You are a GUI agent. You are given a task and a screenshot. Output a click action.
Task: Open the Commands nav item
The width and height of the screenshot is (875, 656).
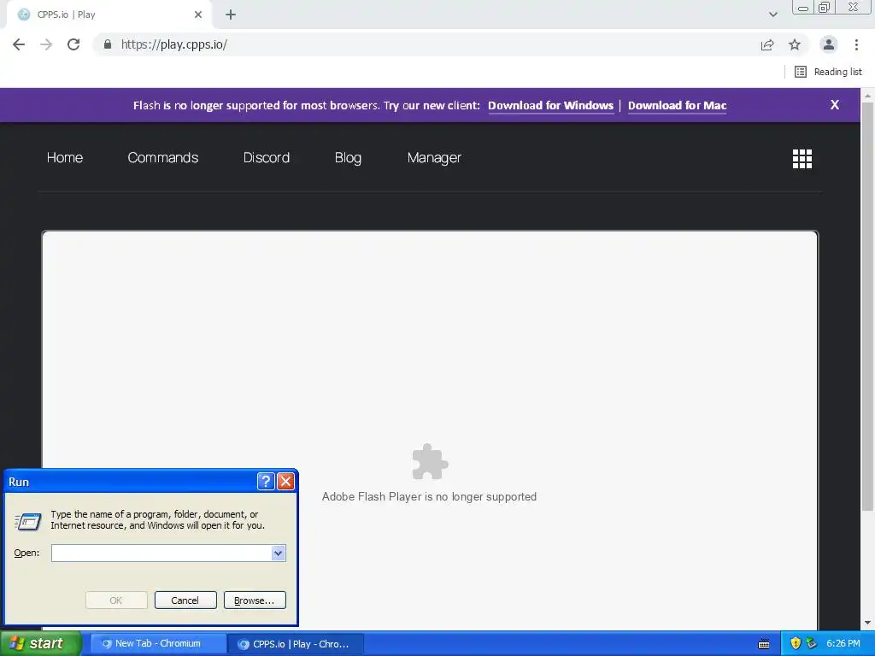163,158
